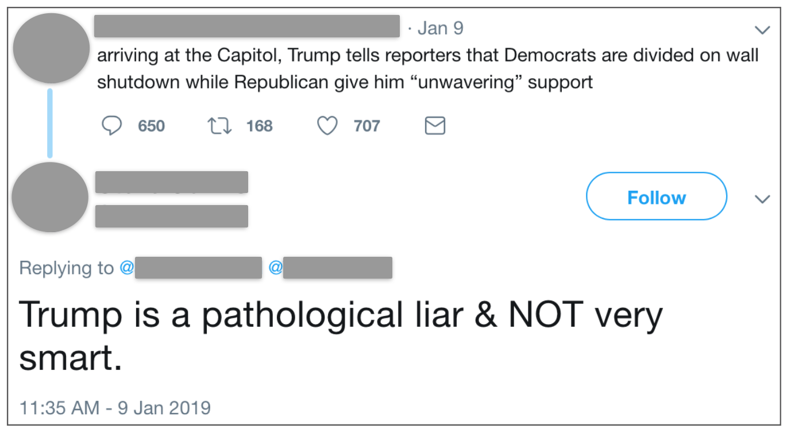Expand the chevron menu on the Jan 9 tweet

point(762,29)
